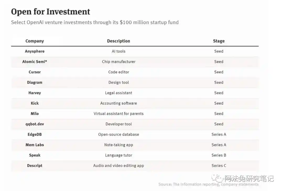Image resolution: width=283 pixels, height=191 pixels.
Task: Select 'Virtual assistant for parents' text
Action: tap(118, 113)
